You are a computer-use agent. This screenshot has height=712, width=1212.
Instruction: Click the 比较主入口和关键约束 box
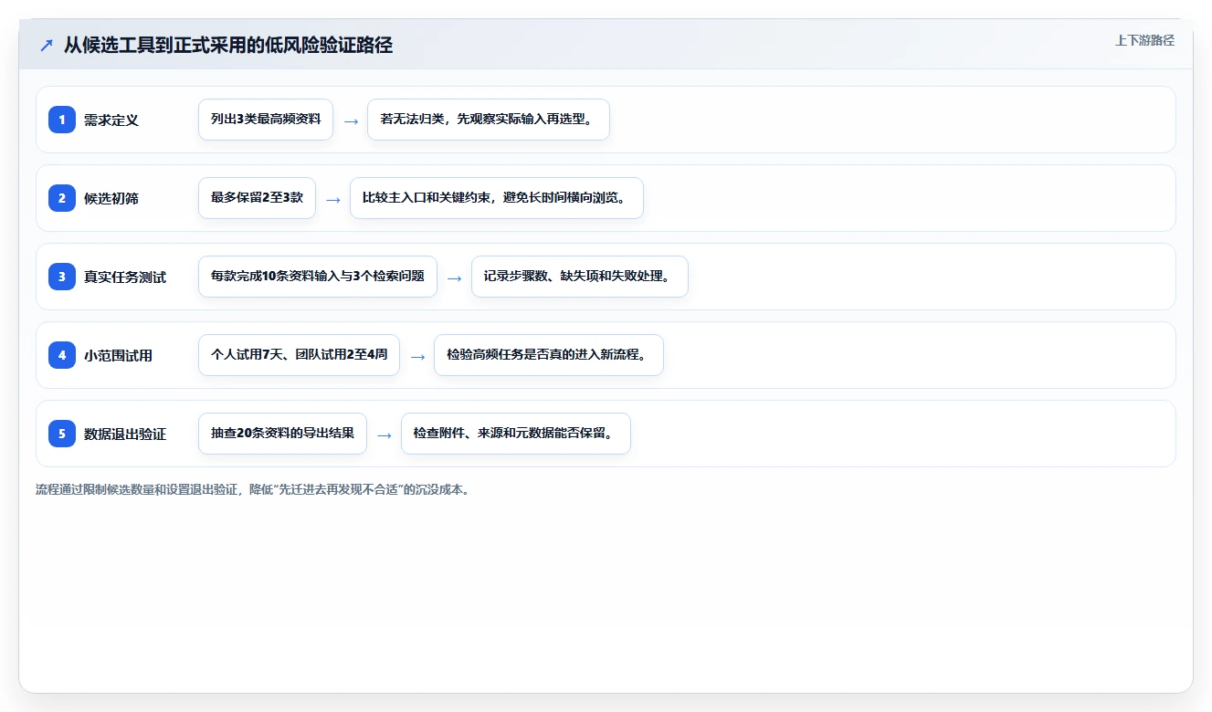click(x=497, y=198)
